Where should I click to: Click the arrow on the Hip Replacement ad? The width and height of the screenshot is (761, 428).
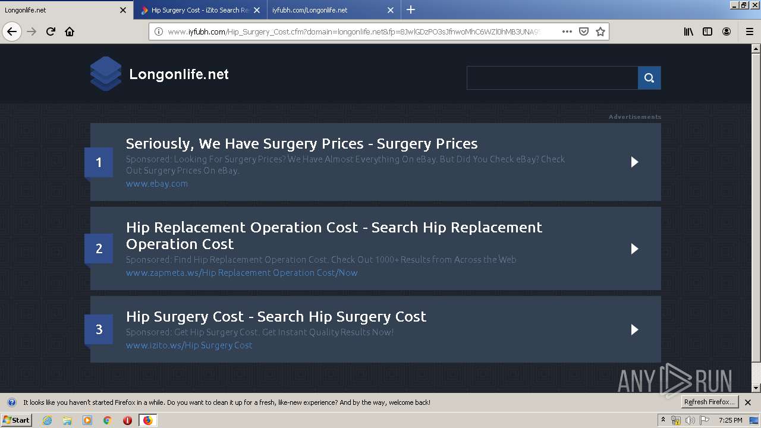634,248
